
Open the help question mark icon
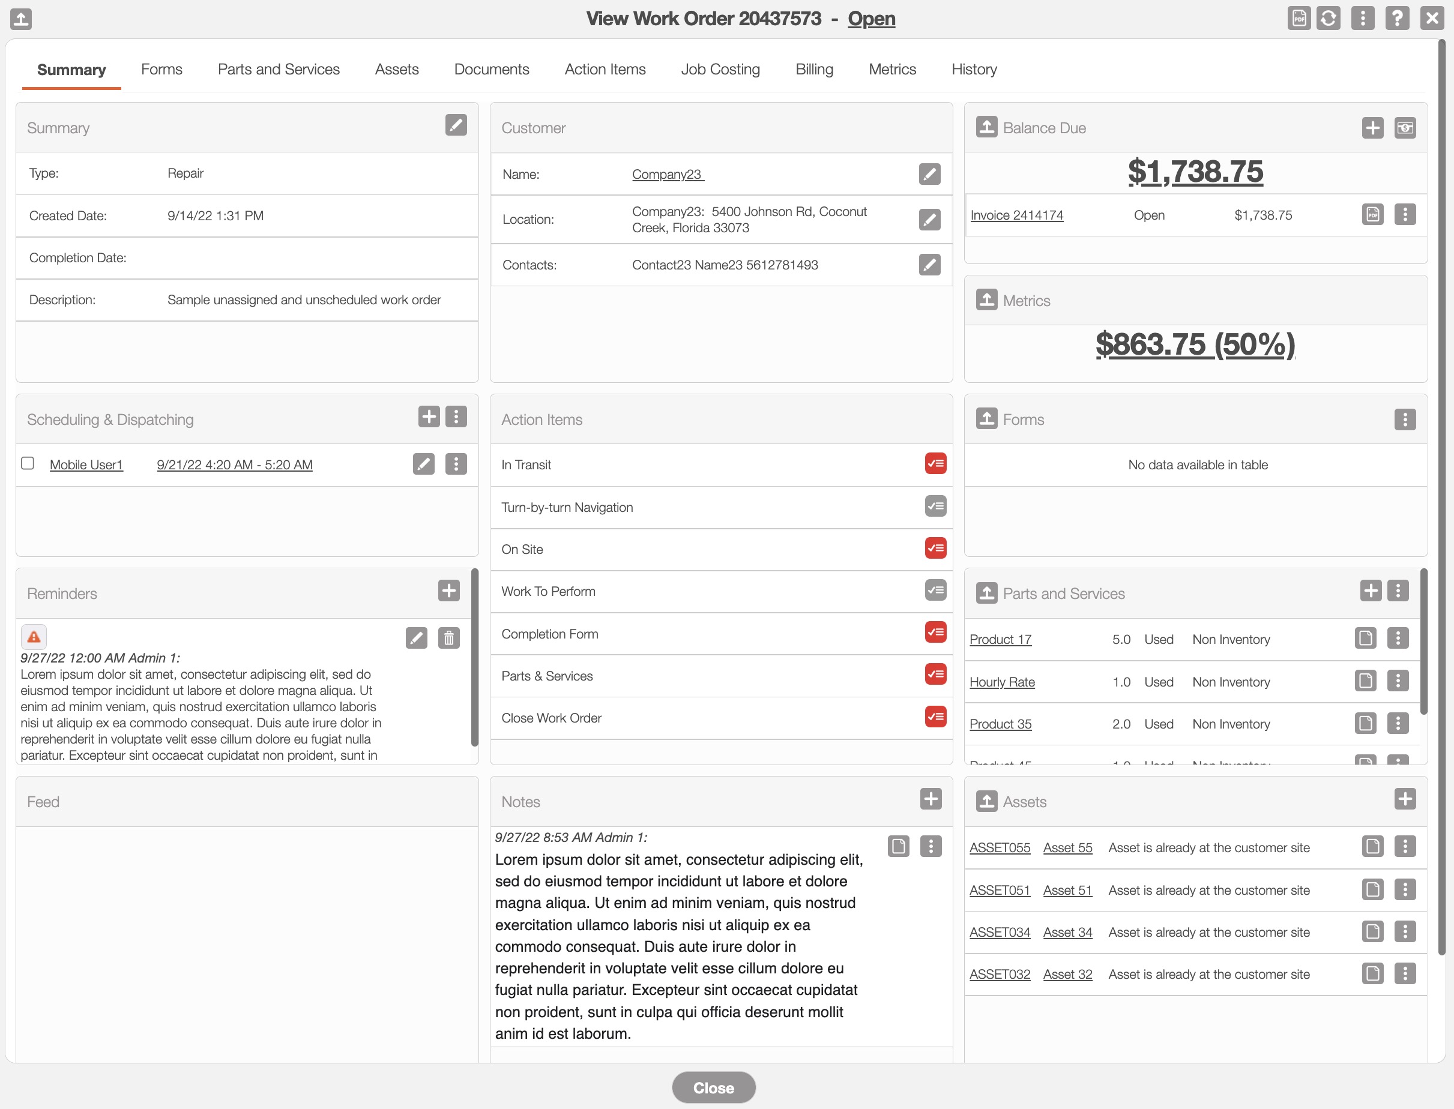pyautogui.click(x=1396, y=18)
